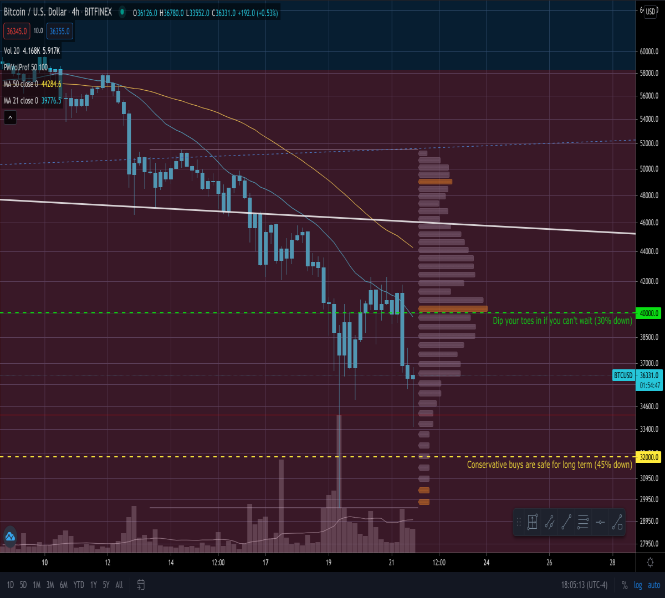This screenshot has height=598, width=665.
Task: Set date range to YTD
Action: pos(79,585)
